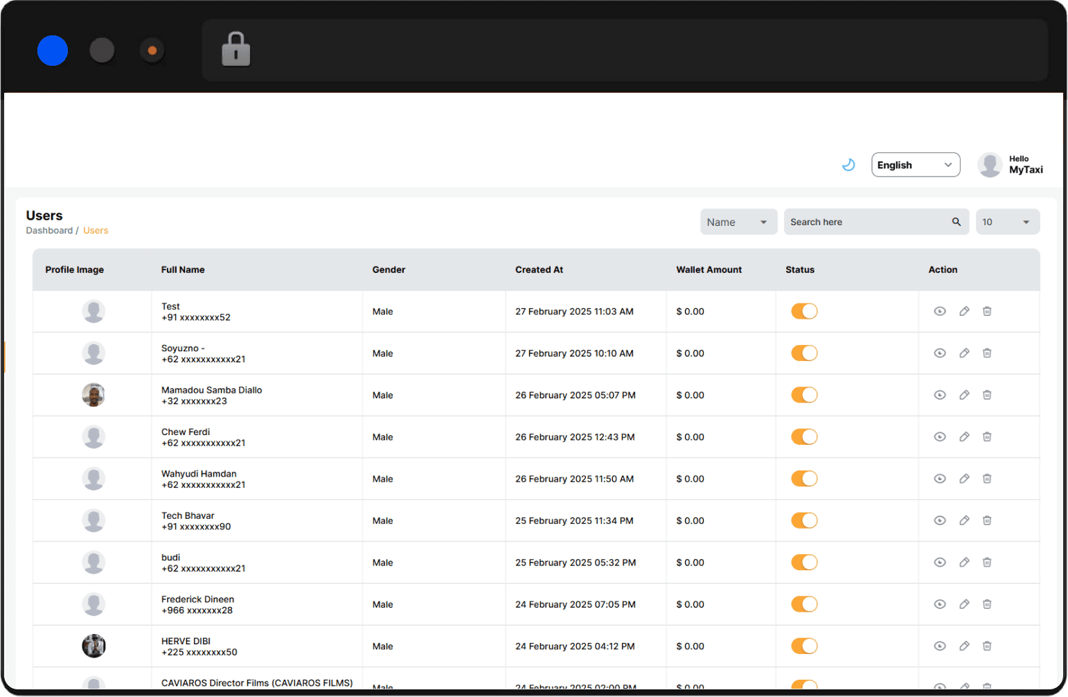
Task: Toggle dark mode moon icon
Action: coord(848,165)
